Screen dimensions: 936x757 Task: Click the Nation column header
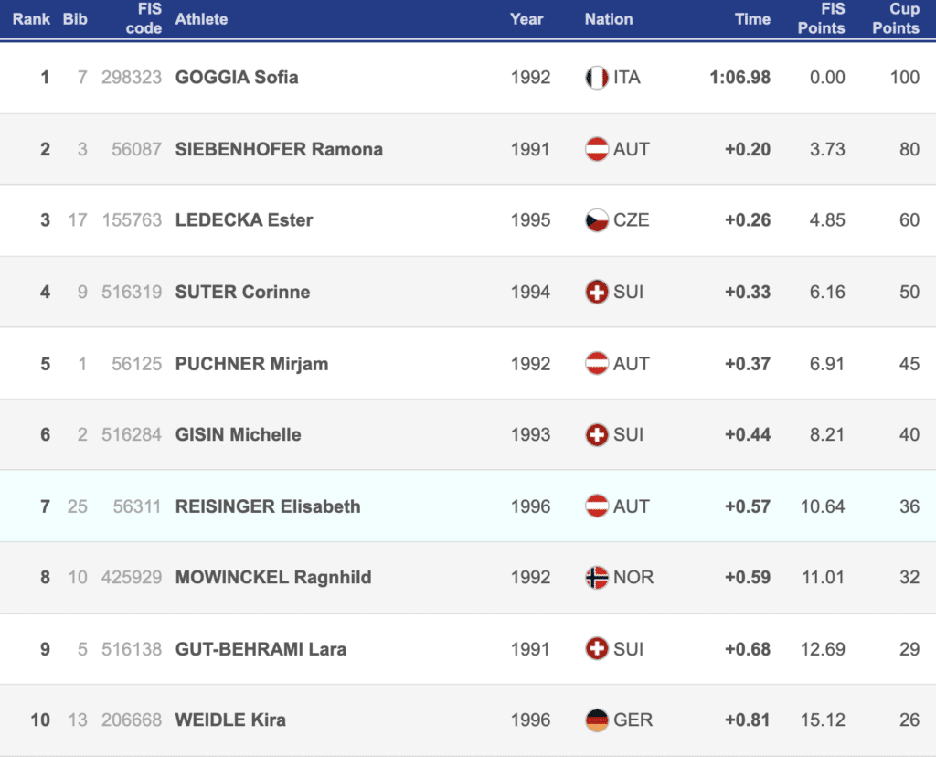click(x=609, y=18)
